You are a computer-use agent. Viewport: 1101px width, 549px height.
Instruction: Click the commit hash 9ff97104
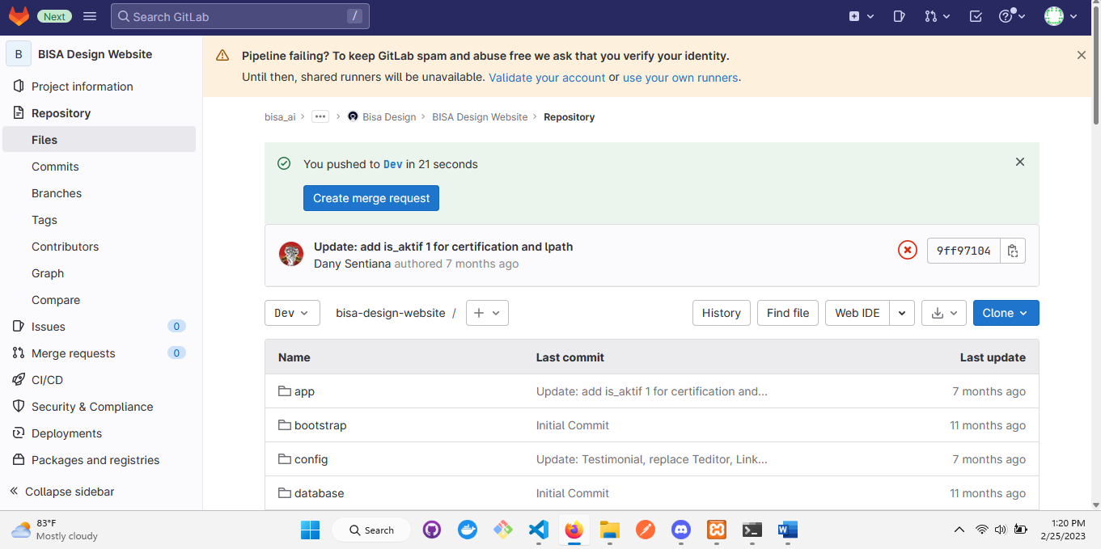click(x=963, y=251)
